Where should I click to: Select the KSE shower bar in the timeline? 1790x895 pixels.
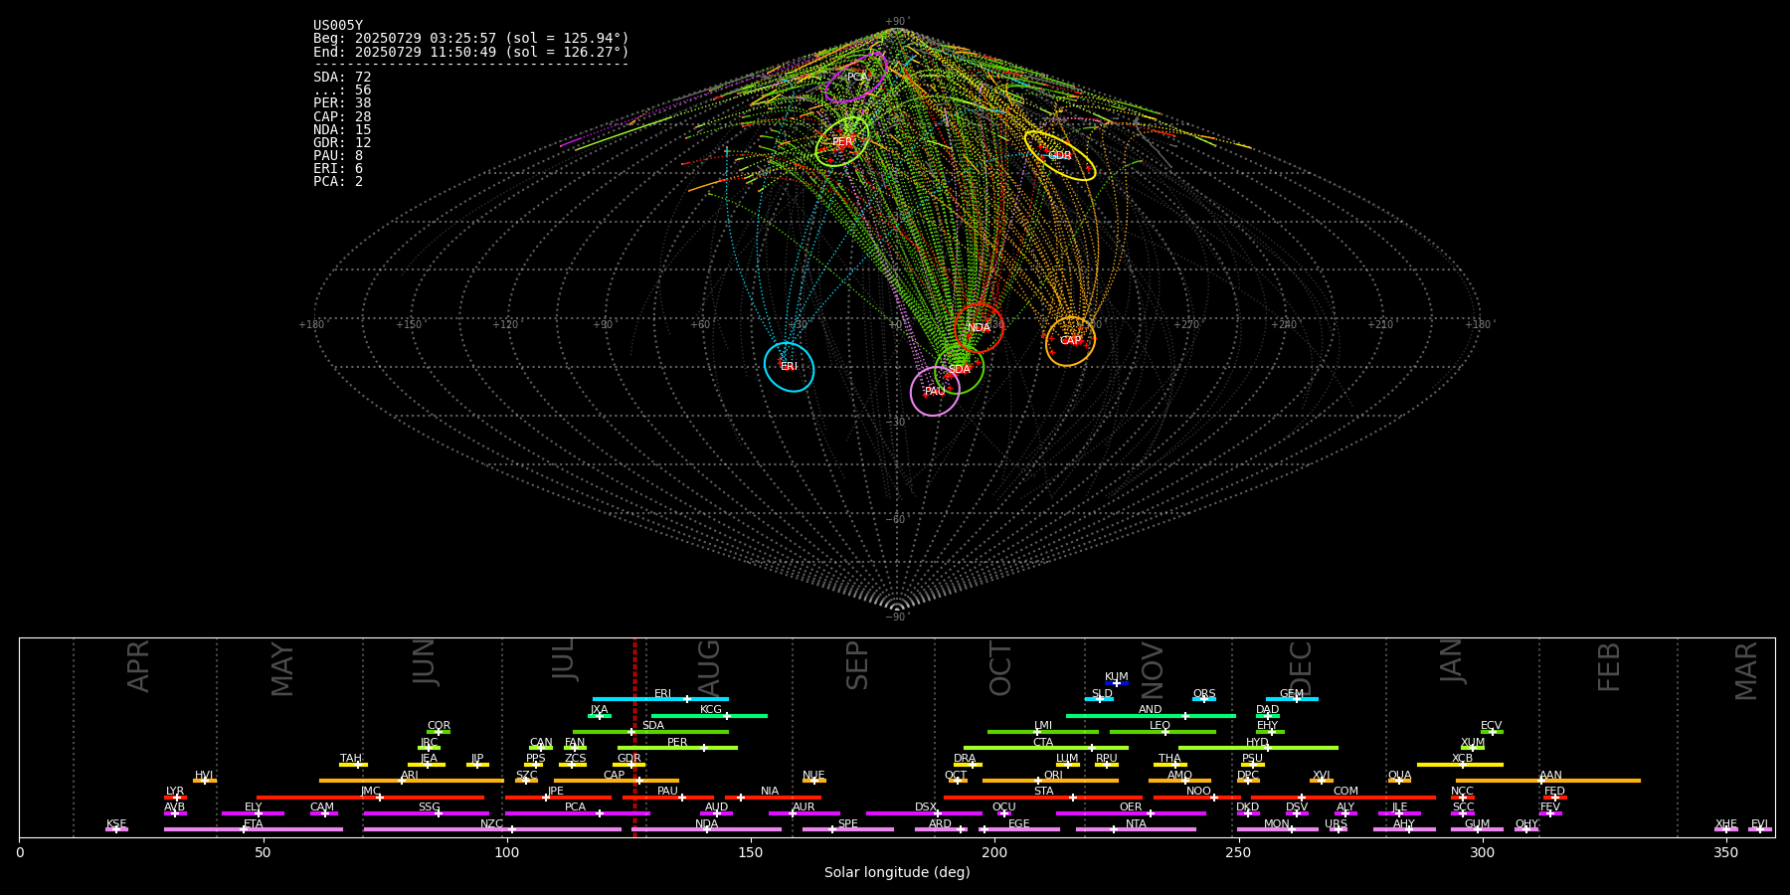tap(116, 829)
